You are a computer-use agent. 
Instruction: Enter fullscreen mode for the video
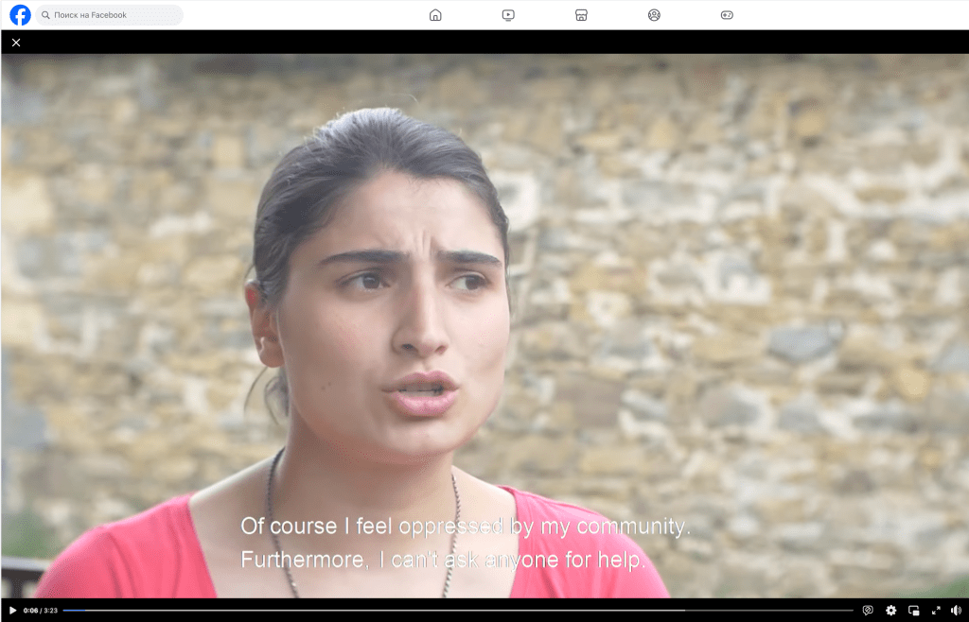[x=936, y=611]
